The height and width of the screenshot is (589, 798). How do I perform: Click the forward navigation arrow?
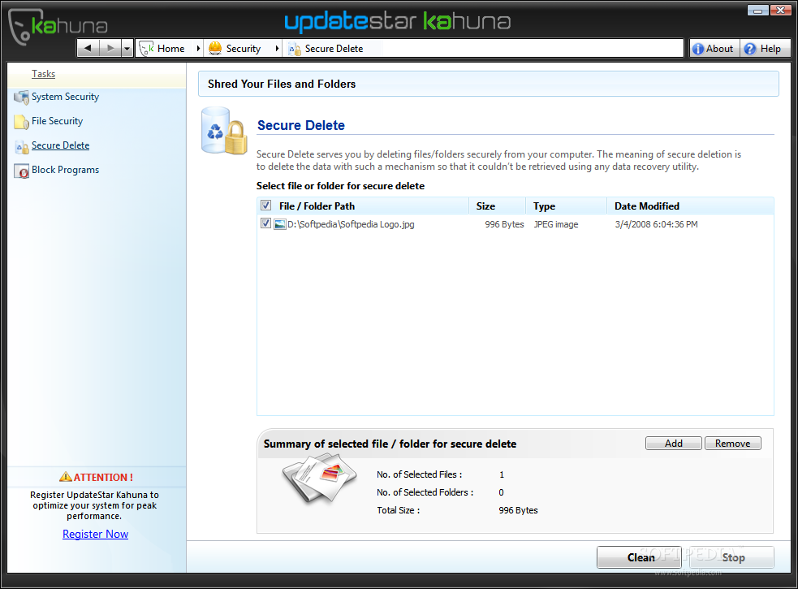[x=110, y=49]
